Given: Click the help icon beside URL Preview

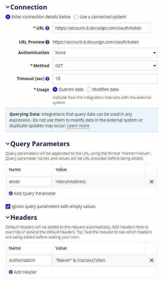Looking at the screenshot, I should click(x=47, y=42).
